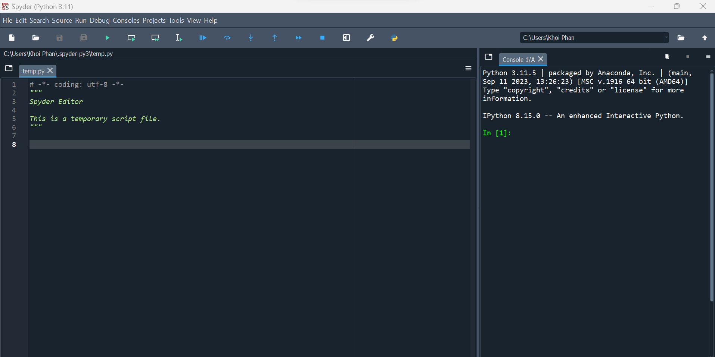Open editor browse tabs icon
715x357 pixels.
pyautogui.click(x=9, y=68)
